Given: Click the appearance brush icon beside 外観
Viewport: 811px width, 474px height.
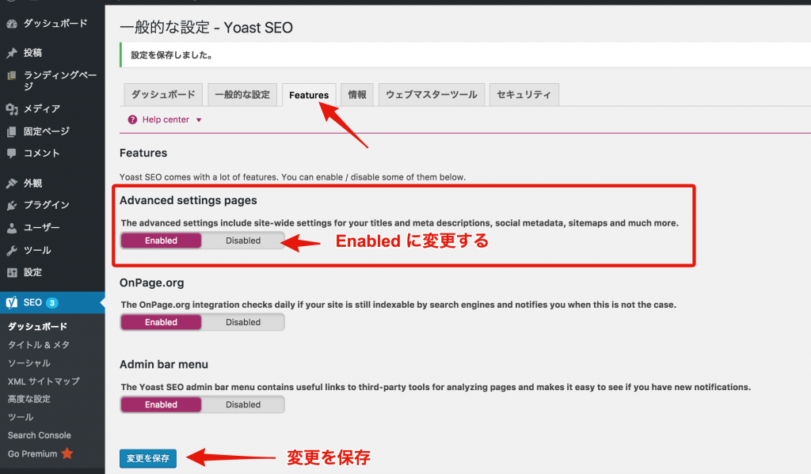Looking at the screenshot, I should tap(11, 184).
